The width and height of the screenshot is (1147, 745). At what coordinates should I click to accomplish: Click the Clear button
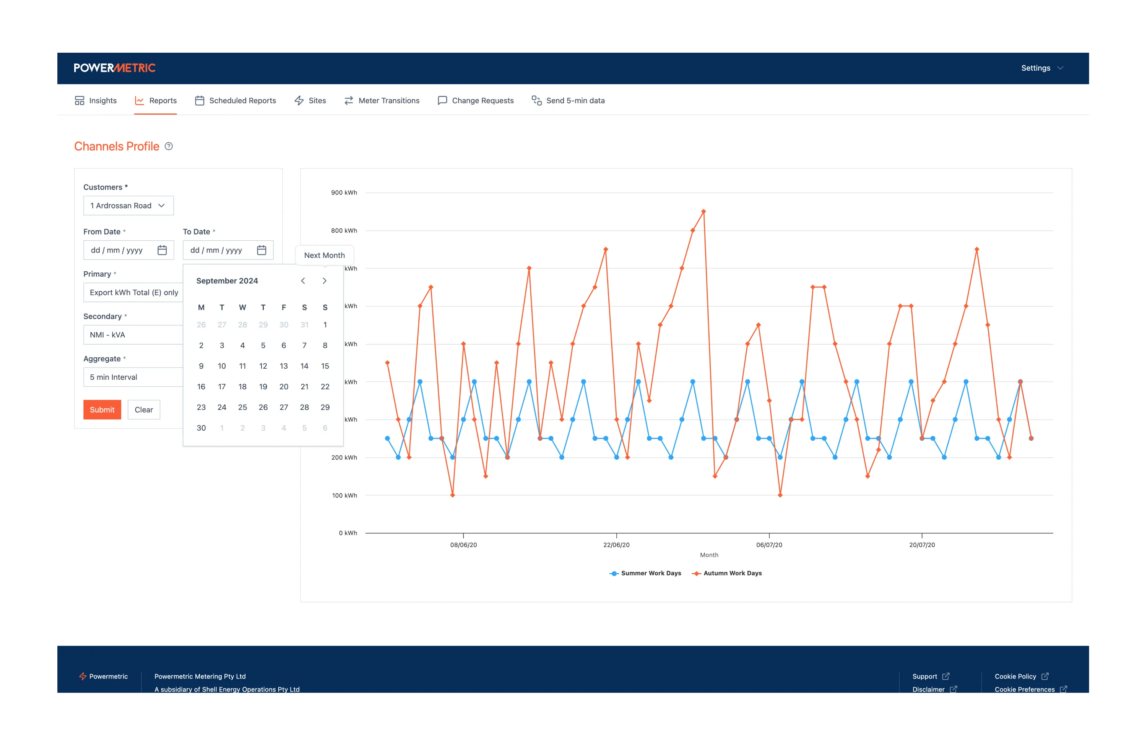click(x=144, y=410)
